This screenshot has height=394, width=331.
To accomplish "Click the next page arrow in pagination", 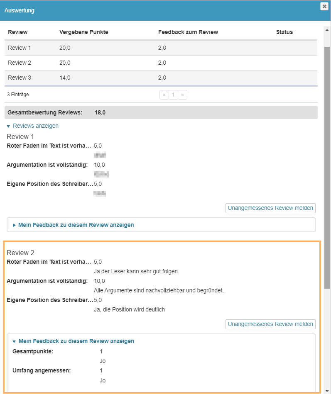I will (183, 95).
